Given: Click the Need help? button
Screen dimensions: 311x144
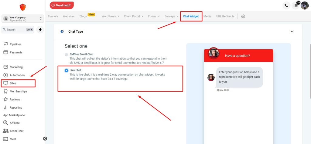Looking at the screenshot, I should pos(62,5).
